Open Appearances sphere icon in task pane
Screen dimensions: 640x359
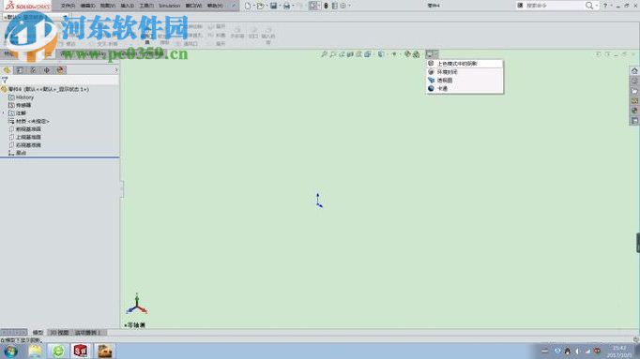point(634,111)
